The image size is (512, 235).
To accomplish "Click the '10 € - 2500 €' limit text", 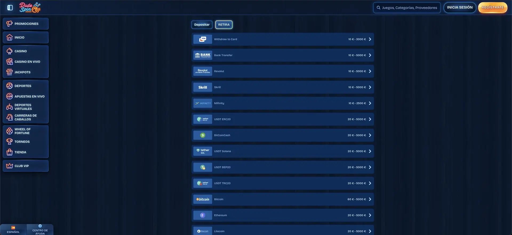I will pyautogui.click(x=357, y=103).
